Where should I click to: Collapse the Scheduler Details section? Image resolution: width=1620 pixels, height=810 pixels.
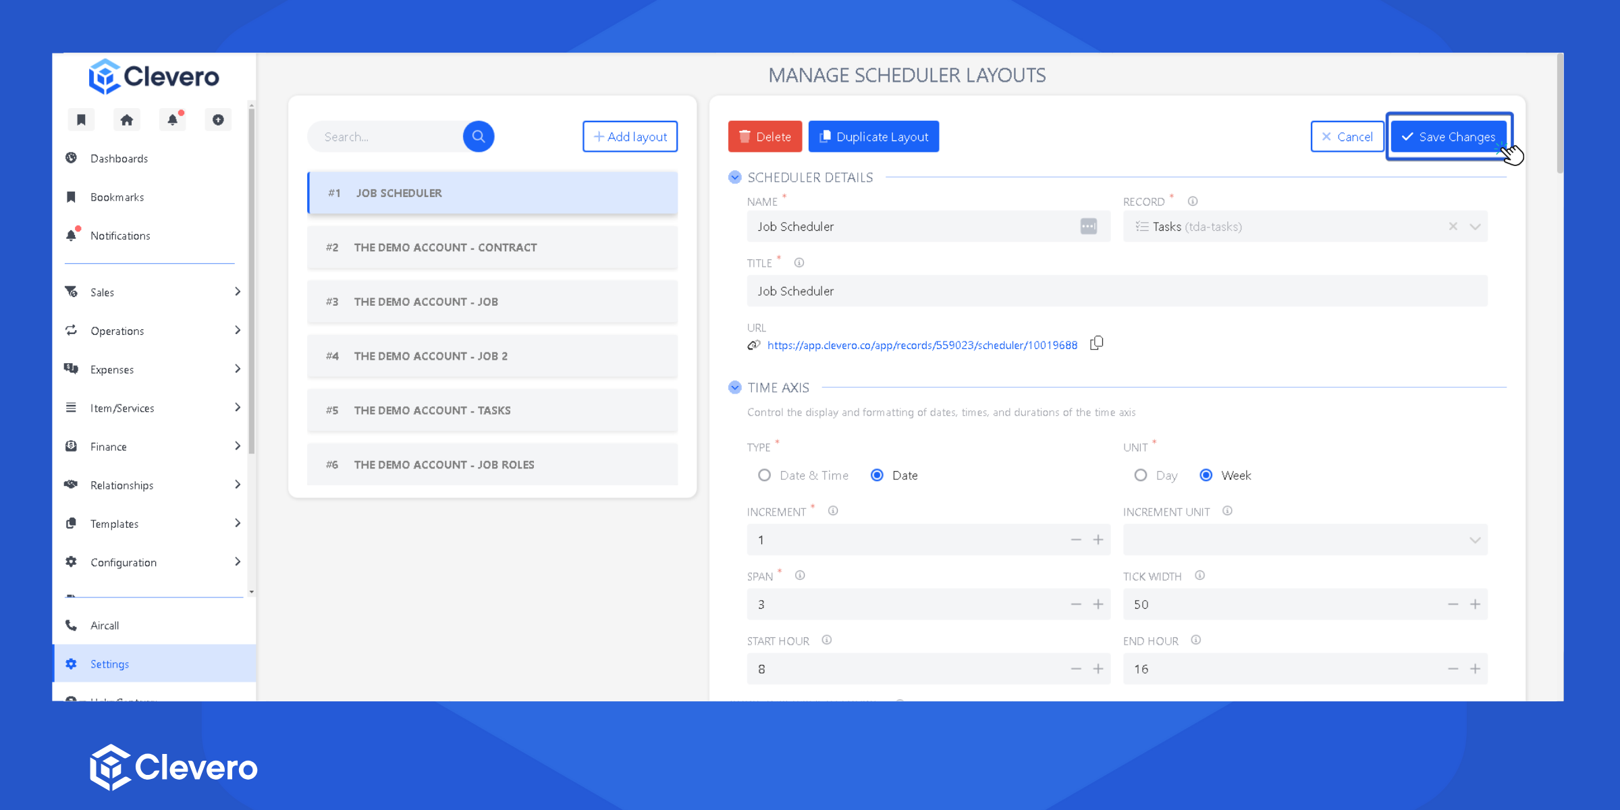(x=735, y=178)
